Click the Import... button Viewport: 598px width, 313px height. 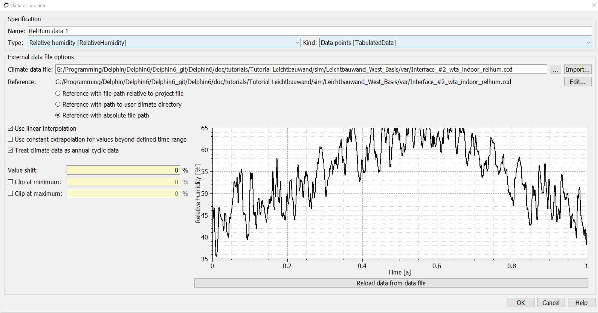578,69
